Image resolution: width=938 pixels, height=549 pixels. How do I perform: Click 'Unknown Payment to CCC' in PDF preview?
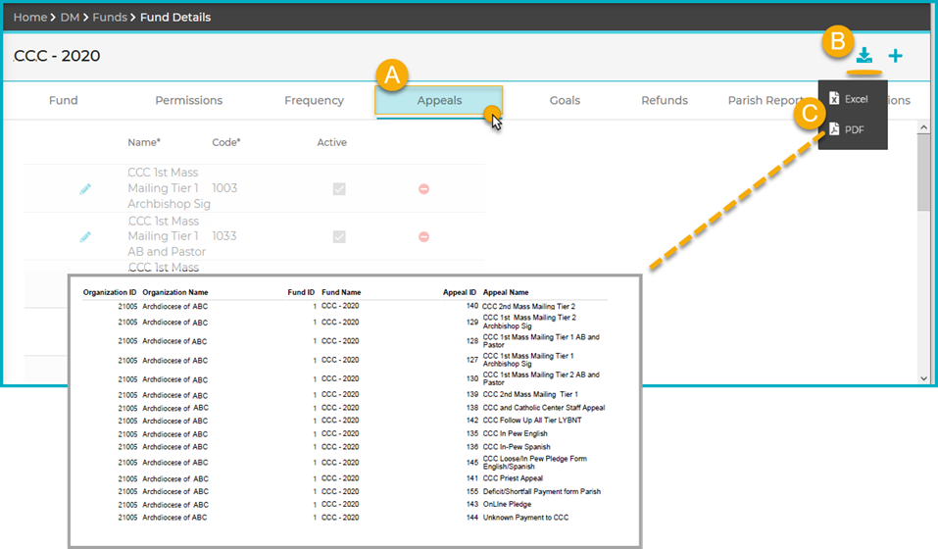[x=525, y=518]
